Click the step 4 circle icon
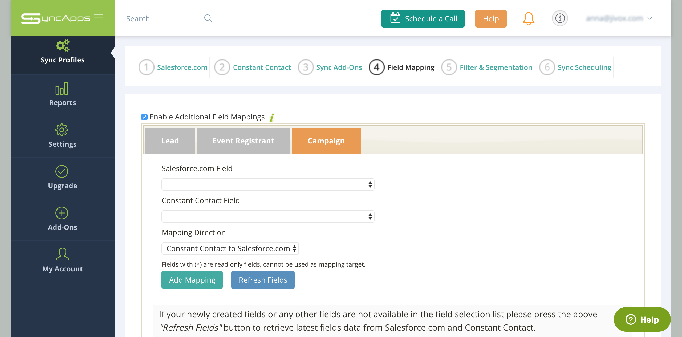 coord(376,67)
